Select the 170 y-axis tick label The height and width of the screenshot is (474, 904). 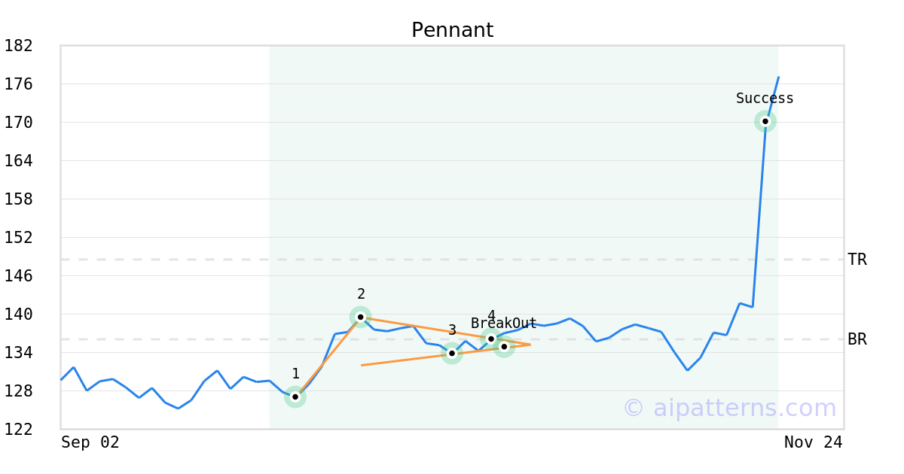pyautogui.click(x=19, y=123)
